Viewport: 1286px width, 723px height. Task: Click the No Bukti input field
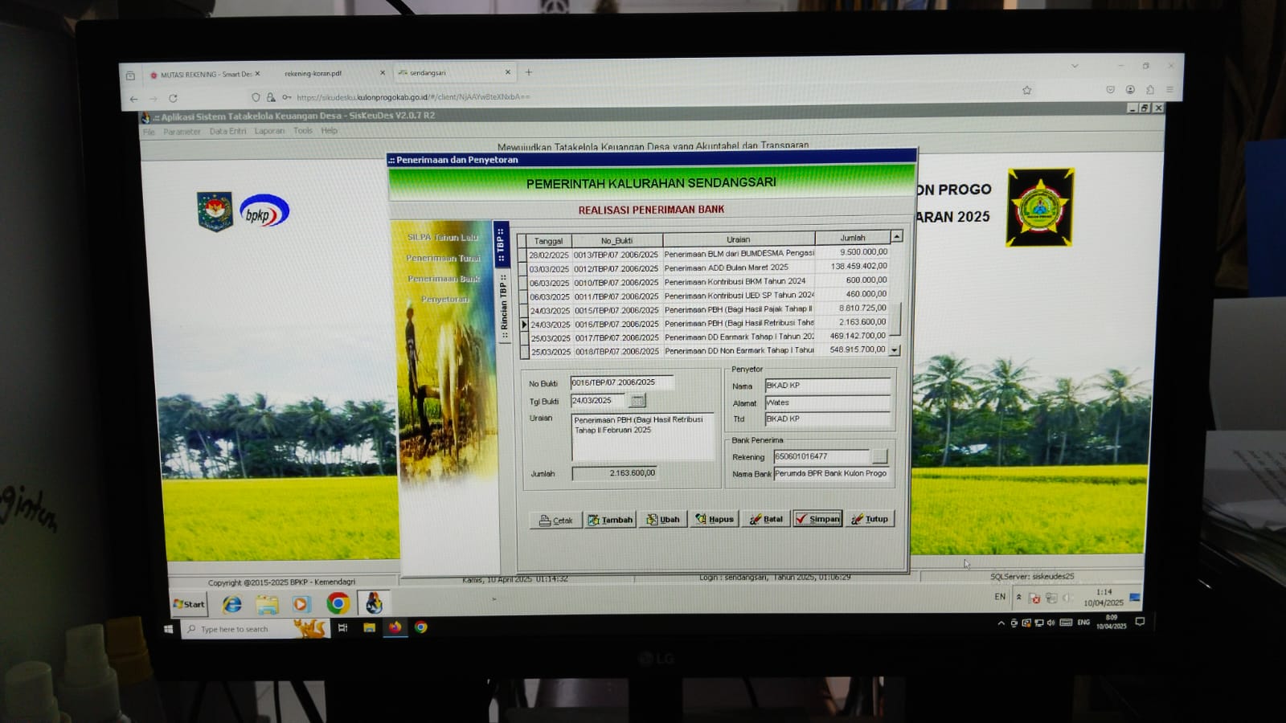tap(621, 382)
